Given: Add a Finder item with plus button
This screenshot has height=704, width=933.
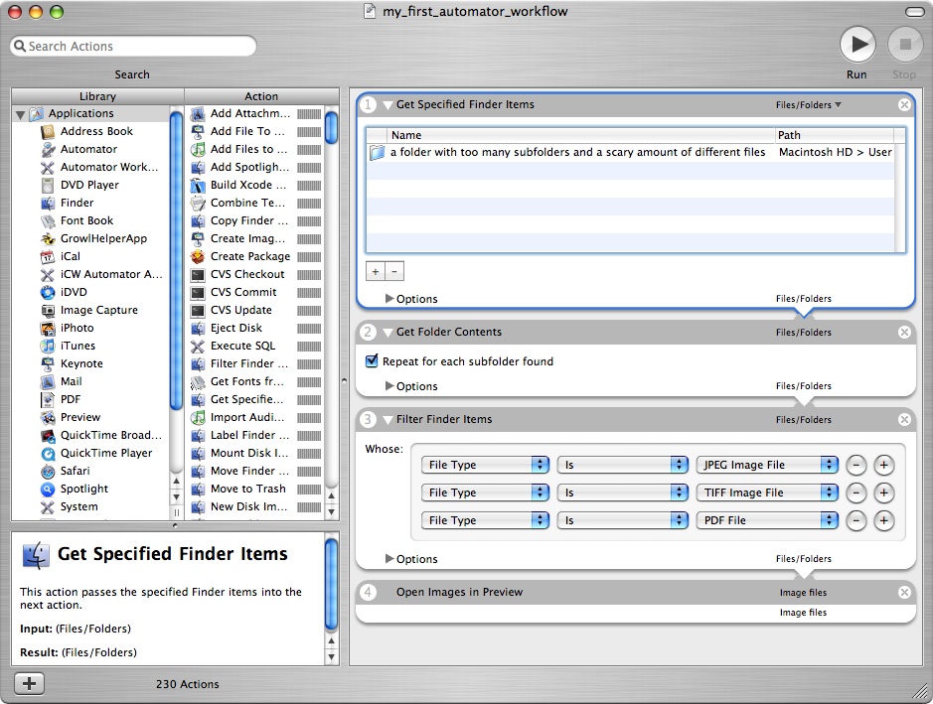Looking at the screenshot, I should [x=376, y=271].
